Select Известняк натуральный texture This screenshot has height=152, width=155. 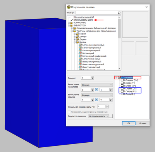(x=93, y=65)
